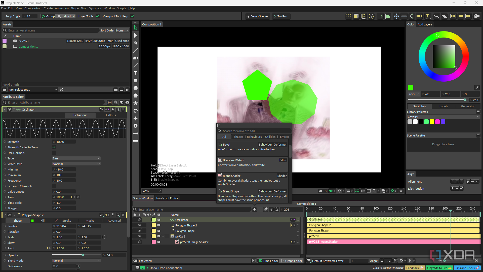The image size is (483, 272).
Task: Toggle Layer Tools checkmark
Action: (x=98, y=16)
